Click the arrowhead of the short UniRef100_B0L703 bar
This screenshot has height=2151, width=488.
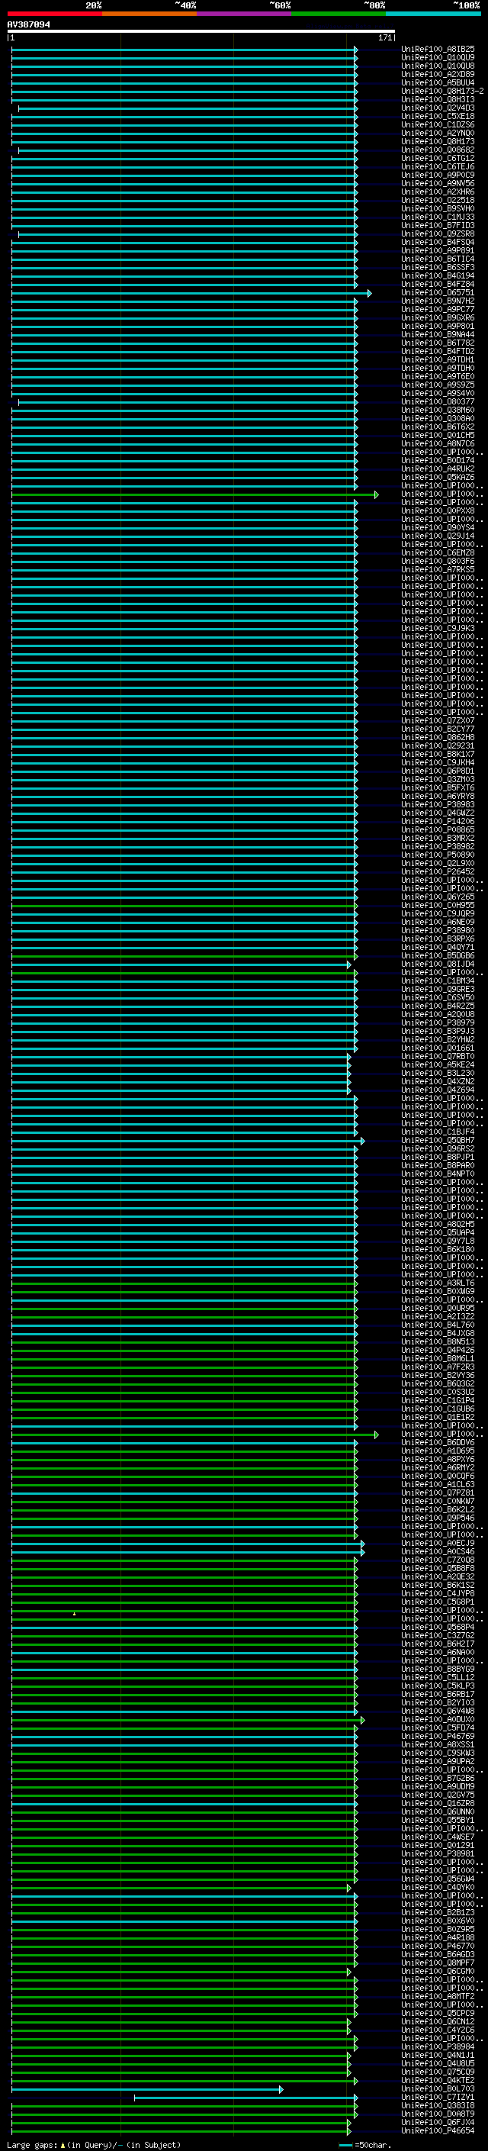[281, 2089]
